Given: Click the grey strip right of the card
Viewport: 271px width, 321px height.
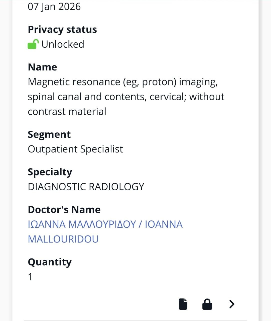Looking at the screenshot, I should [x=265, y=160].
